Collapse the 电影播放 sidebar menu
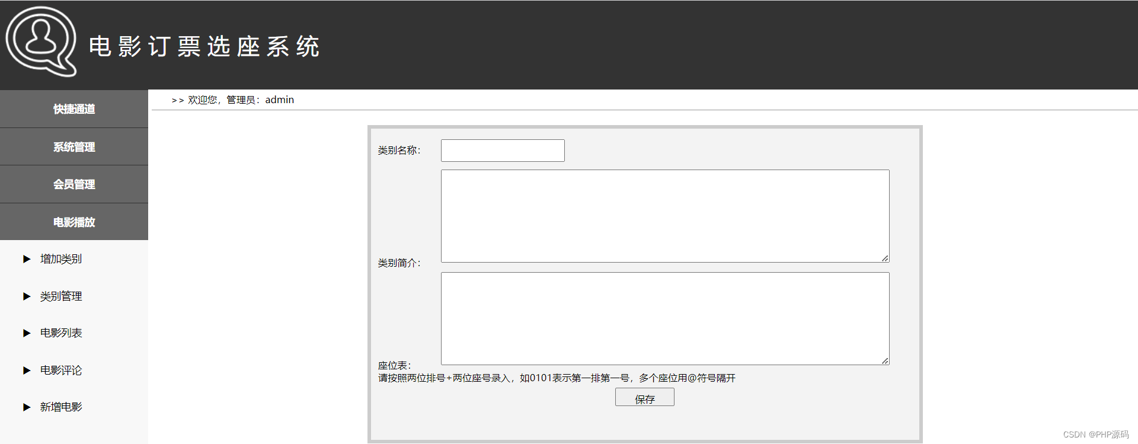 coord(74,222)
